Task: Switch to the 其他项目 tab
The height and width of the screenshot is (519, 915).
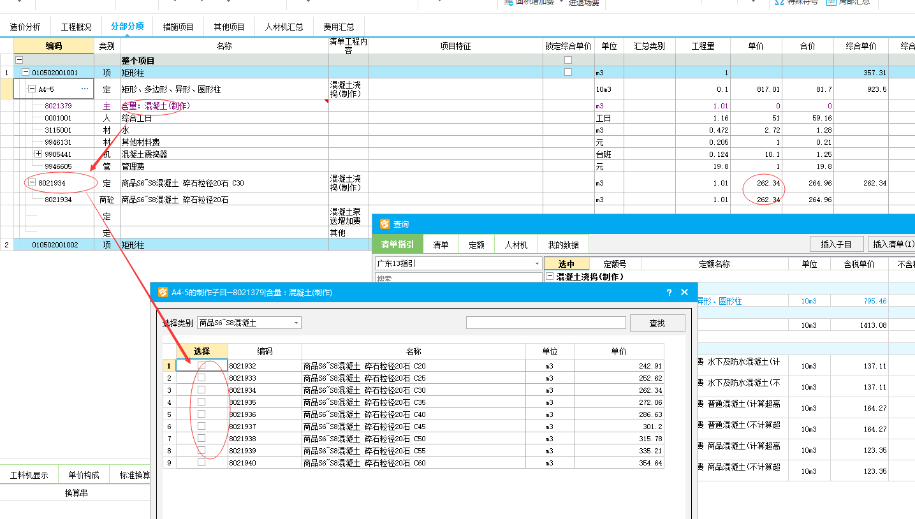Action: point(229,27)
